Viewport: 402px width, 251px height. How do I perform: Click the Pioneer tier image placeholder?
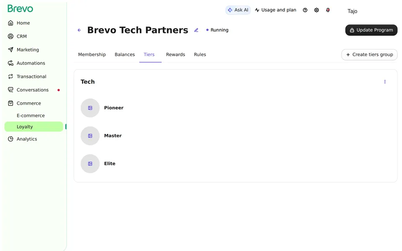[90, 108]
